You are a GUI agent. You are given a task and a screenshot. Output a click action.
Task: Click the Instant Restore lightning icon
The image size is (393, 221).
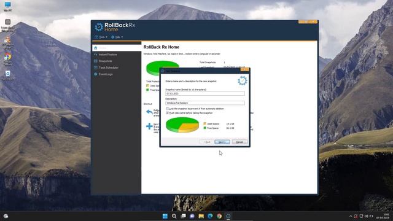click(x=96, y=55)
